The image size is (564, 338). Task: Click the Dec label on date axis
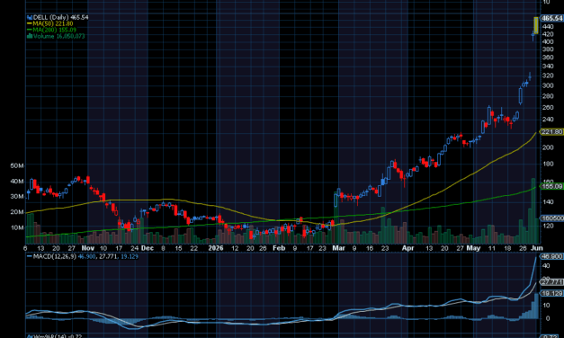148,248
